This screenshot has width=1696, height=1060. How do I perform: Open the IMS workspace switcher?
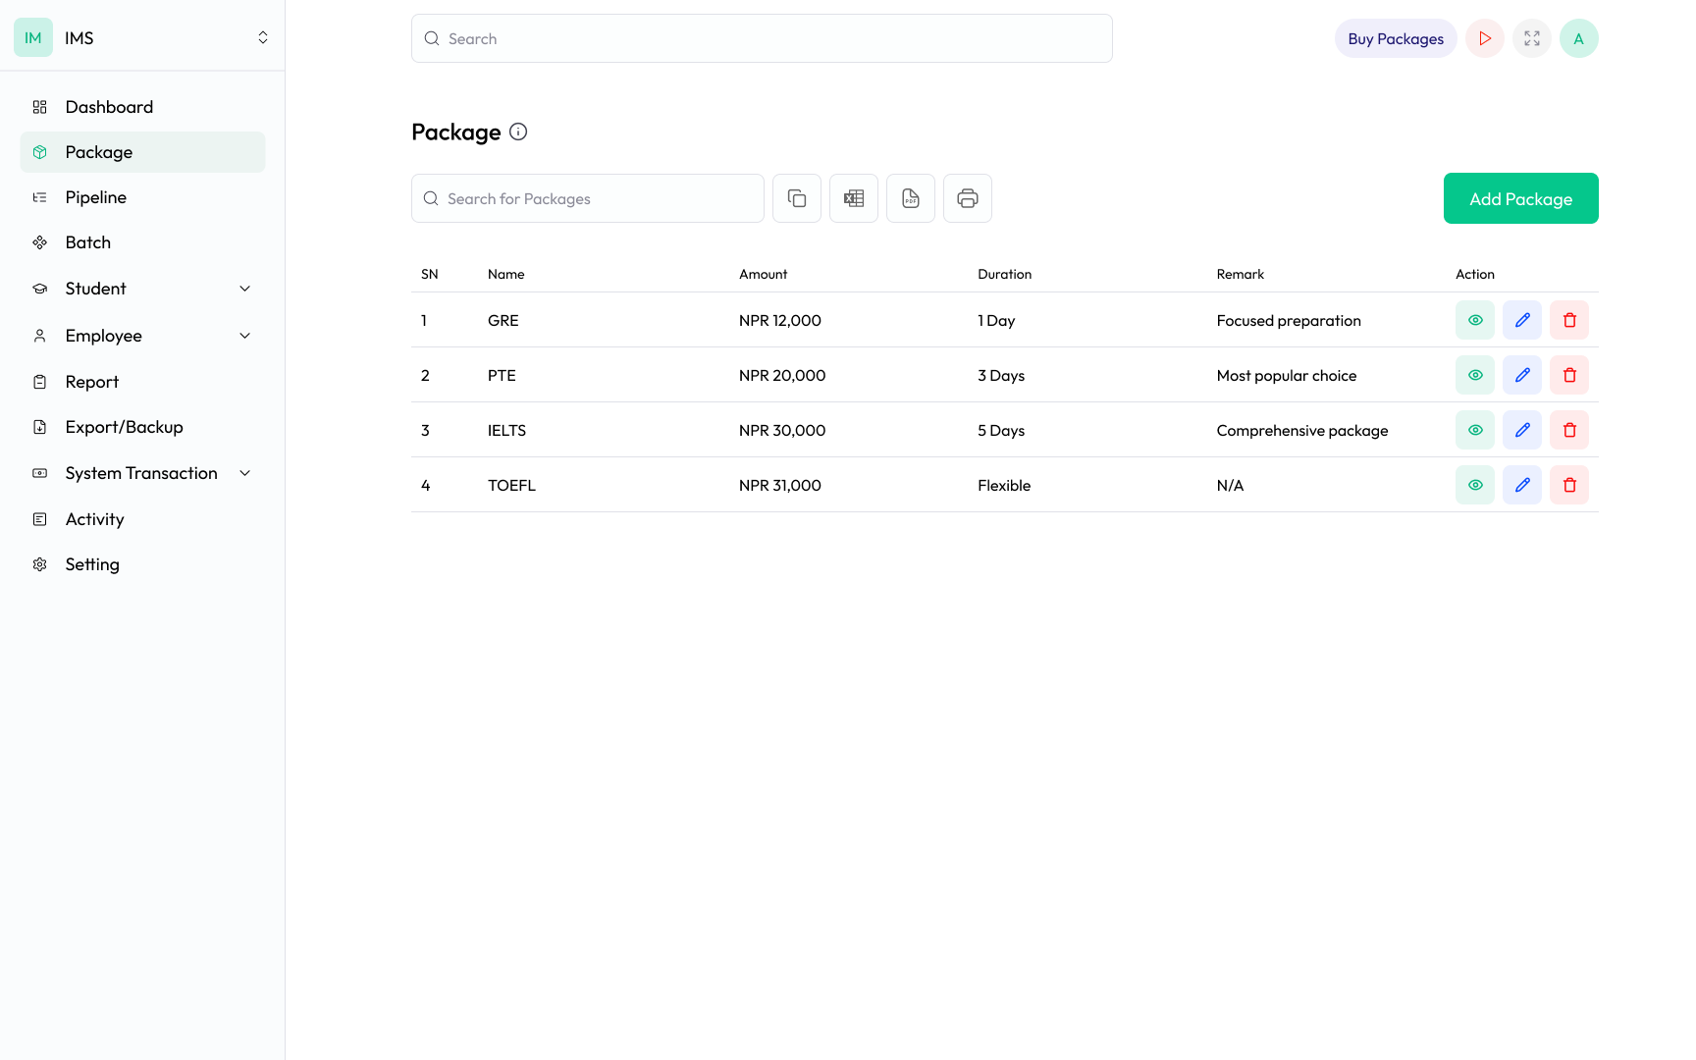coord(263,37)
